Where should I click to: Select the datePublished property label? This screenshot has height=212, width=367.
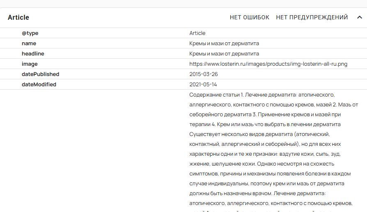(40, 74)
